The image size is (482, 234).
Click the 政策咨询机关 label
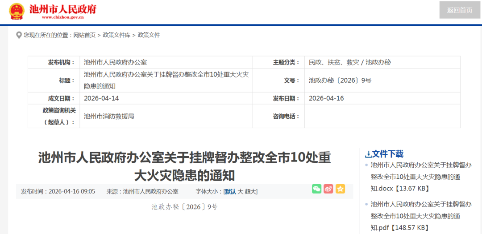tap(59, 116)
